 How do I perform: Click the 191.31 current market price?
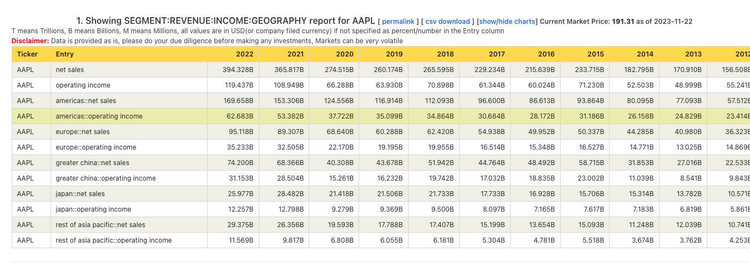pyautogui.click(x=623, y=22)
